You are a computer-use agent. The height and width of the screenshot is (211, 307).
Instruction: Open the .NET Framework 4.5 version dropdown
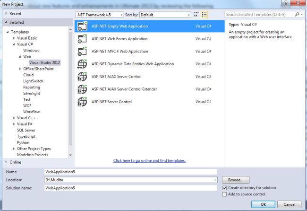pyautogui.click(x=100, y=15)
